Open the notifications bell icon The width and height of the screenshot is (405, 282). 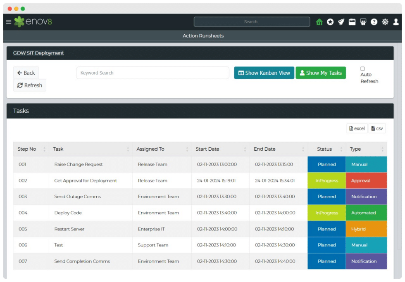(341, 22)
